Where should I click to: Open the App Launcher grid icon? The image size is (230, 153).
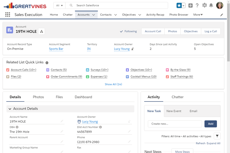tap(8, 15)
